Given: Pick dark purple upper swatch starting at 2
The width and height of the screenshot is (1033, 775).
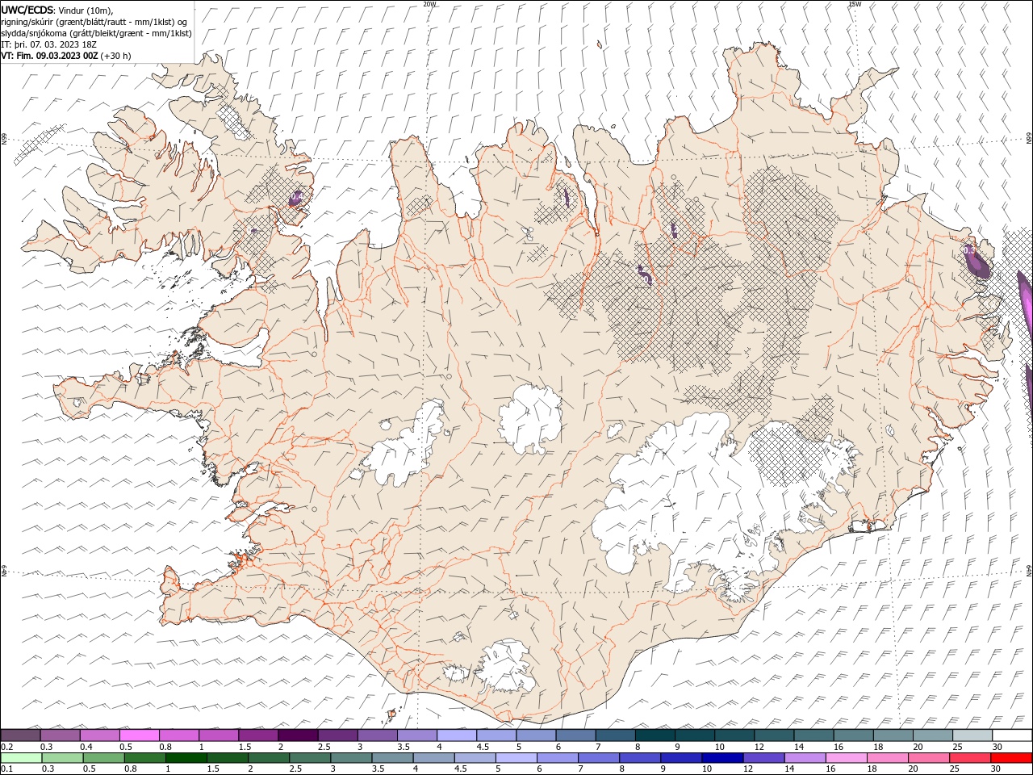Looking at the screenshot, I should coord(298,735).
